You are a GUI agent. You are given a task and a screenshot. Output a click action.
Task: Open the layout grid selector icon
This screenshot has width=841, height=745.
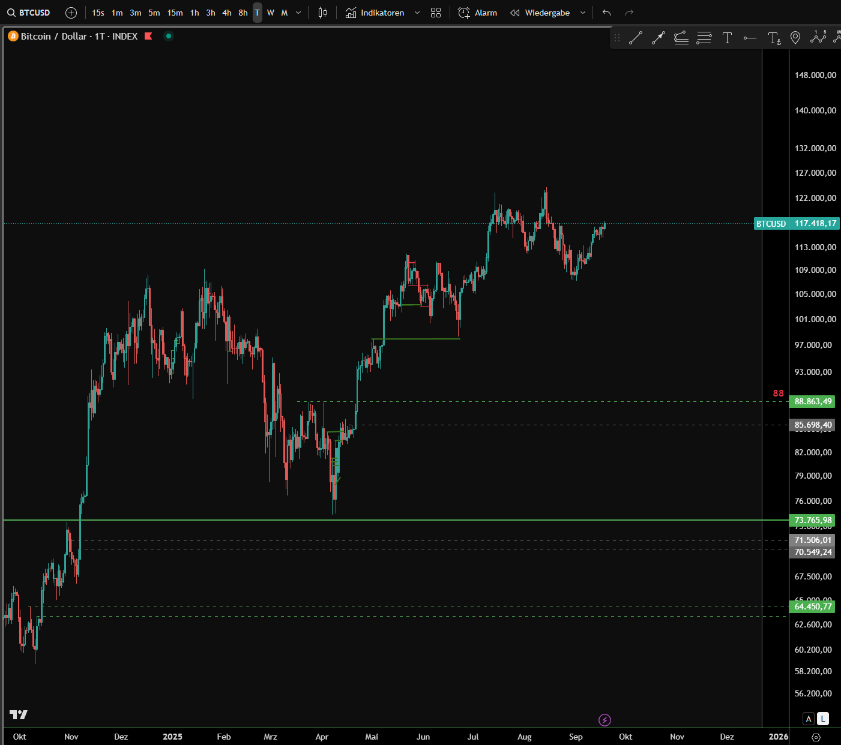point(436,13)
